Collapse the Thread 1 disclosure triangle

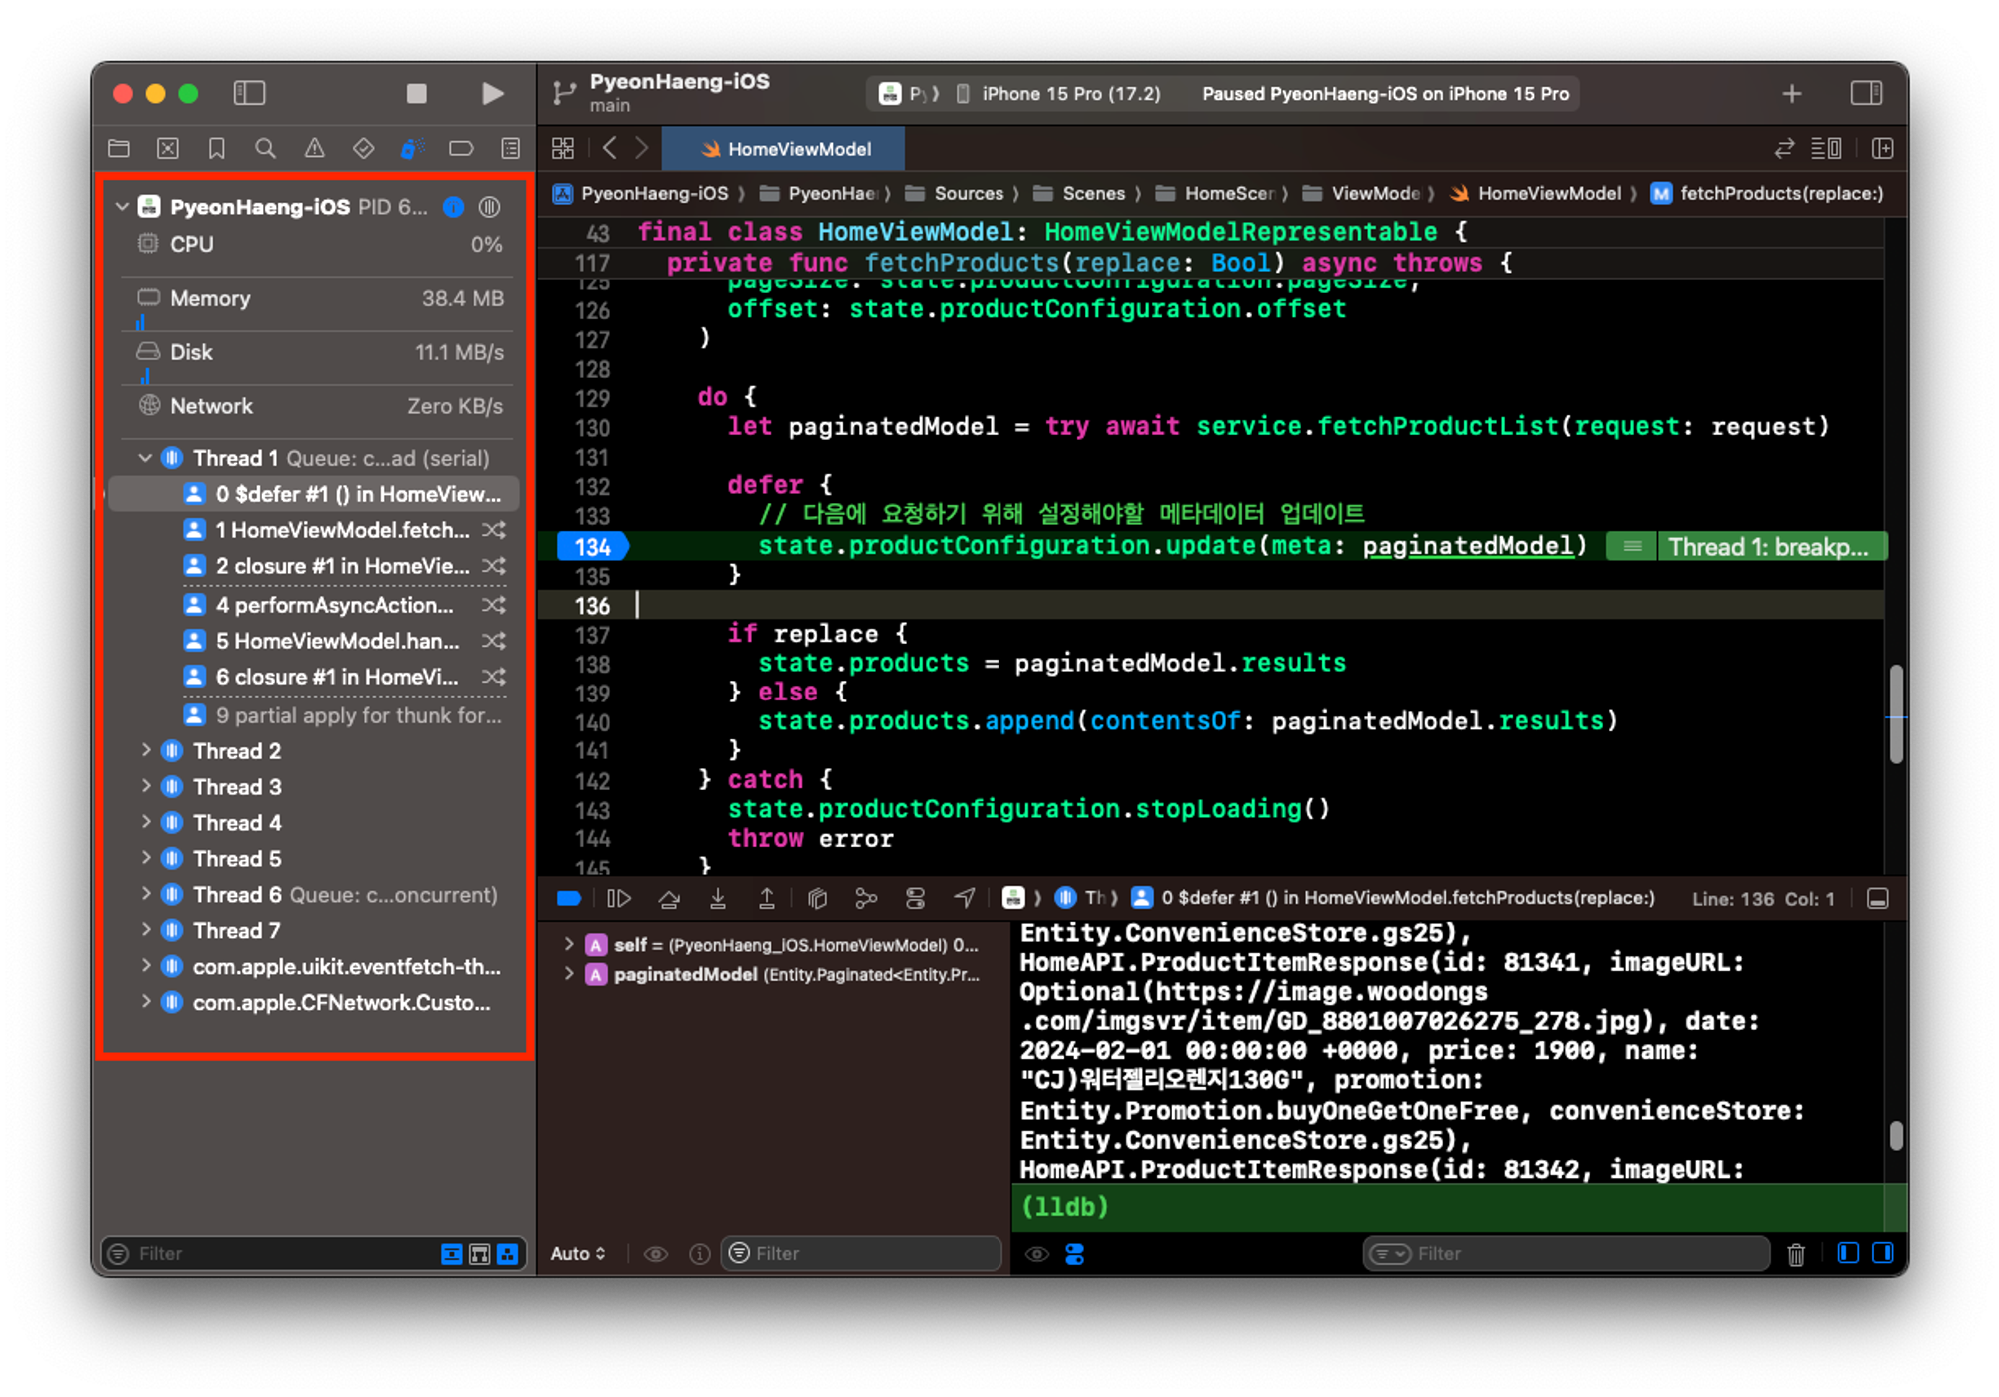pyautogui.click(x=146, y=458)
